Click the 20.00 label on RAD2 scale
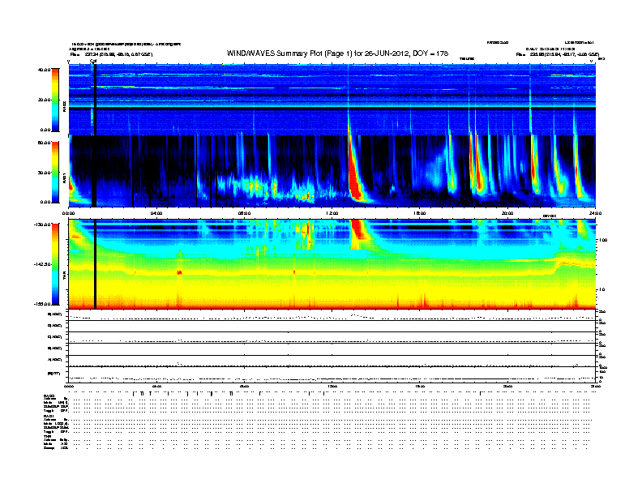642x496 pixels. pyautogui.click(x=44, y=100)
